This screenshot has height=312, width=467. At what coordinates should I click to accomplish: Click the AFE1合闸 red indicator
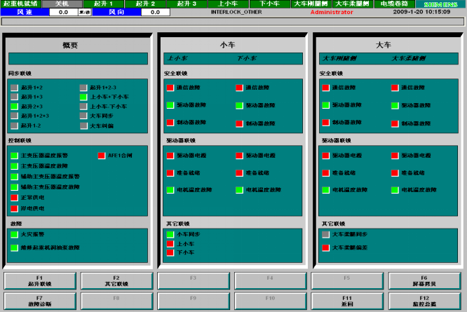pos(102,155)
